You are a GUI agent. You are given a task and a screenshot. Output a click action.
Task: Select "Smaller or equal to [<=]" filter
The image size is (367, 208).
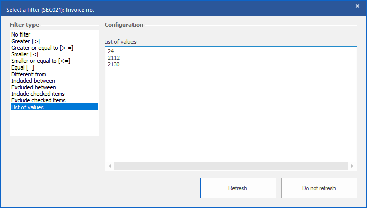pos(40,61)
